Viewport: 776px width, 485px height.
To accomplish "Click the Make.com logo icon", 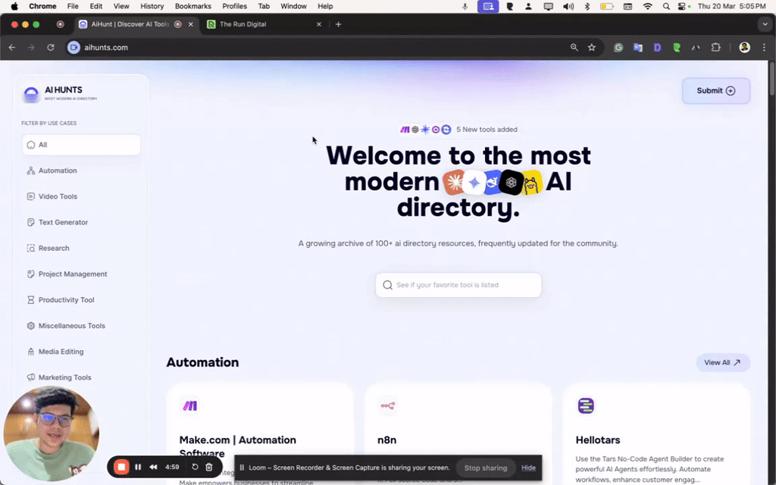I will pos(189,406).
